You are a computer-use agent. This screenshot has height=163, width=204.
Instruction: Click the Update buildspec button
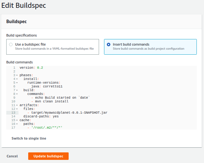[x=48, y=156]
